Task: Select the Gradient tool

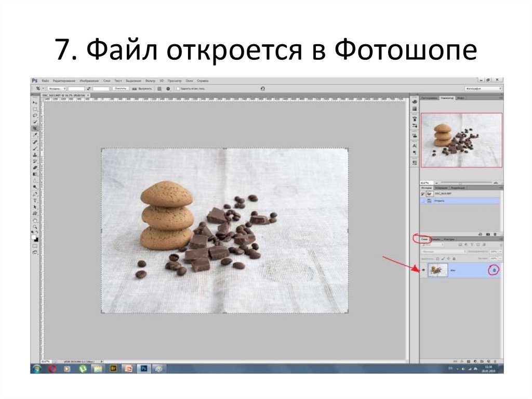Action: point(35,174)
